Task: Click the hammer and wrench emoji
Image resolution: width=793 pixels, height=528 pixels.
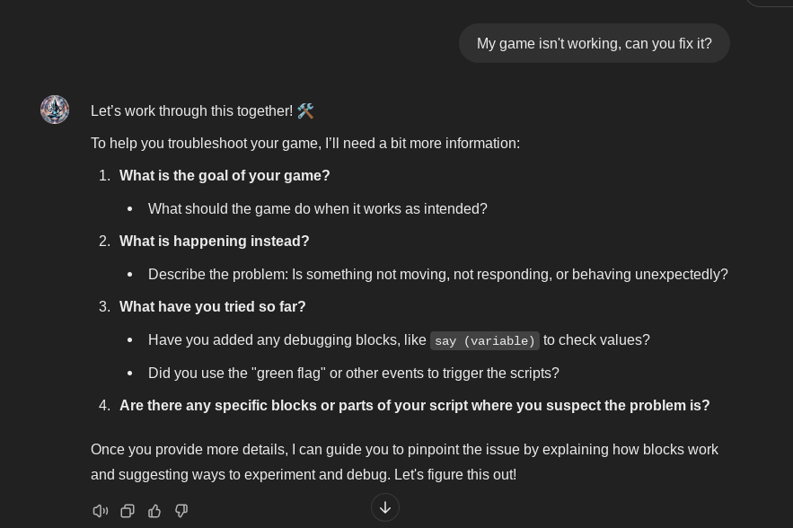Action: (305, 111)
